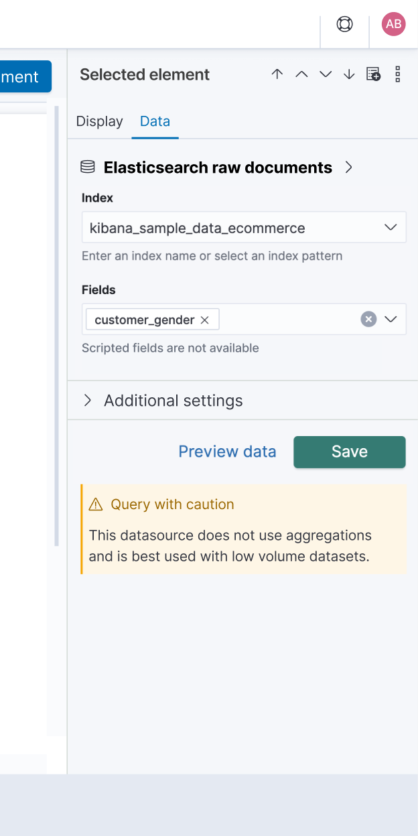This screenshot has width=418, height=836.
Task: Remove the customer_gender field chip
Action: tap(204, 320)
